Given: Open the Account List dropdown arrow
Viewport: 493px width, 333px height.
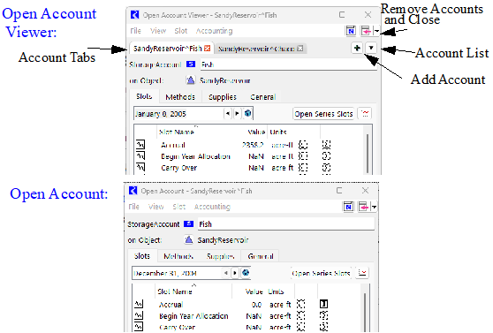Looking at the screenshot, I should 371,48.
